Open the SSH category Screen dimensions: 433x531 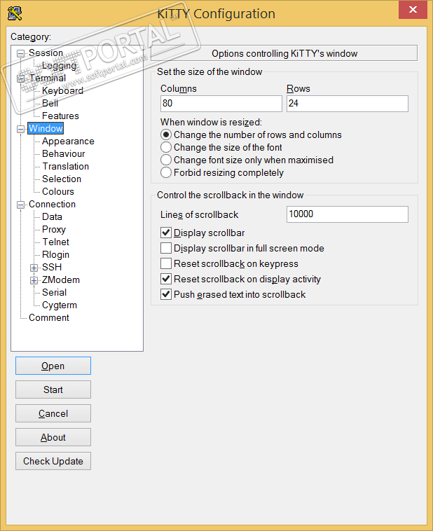pos(52,267)
